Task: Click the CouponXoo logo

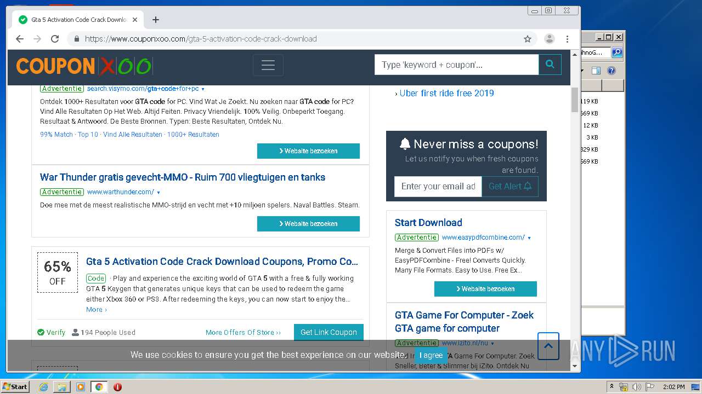Action: (84, 66)
